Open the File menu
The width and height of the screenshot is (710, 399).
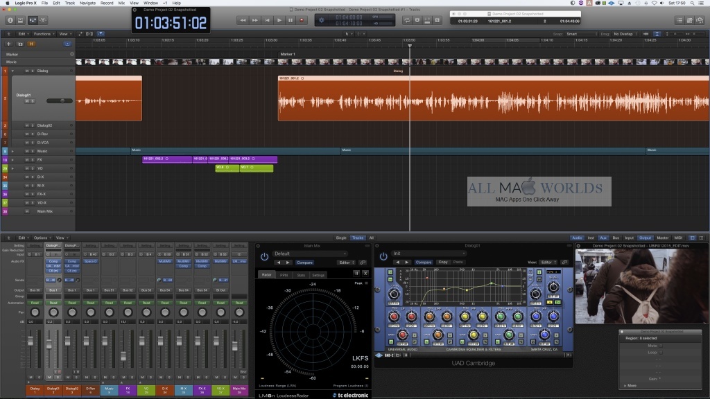pos(44,3)
